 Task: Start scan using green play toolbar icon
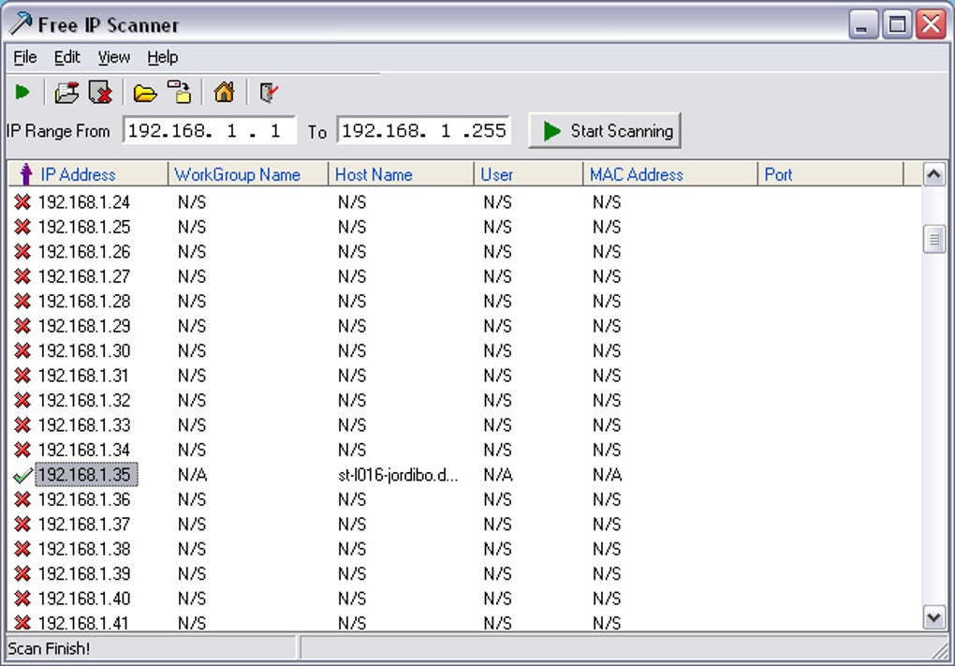pos(22,92)
